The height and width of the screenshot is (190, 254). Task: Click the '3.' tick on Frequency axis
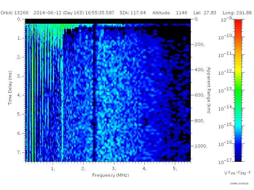pos(114,169)
